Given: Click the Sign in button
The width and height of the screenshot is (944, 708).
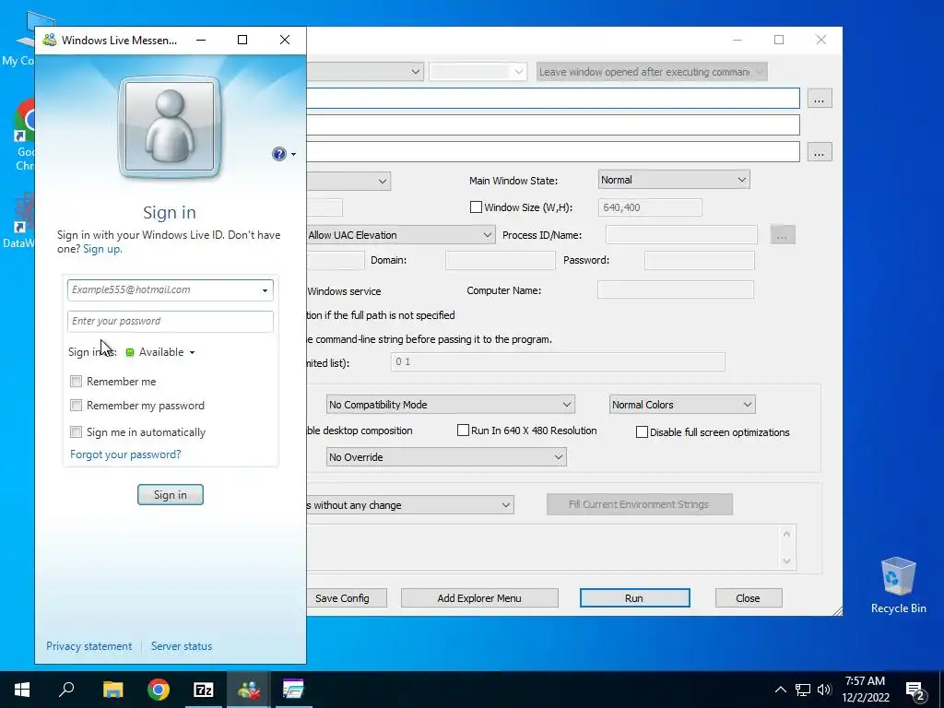Looking at the screenshot, I should point(171,495).
